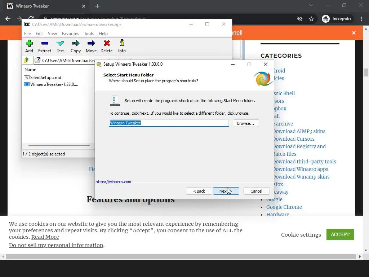
Task: Click the Copy icon in 7-Zip toolbar
Action: (76, 47)
